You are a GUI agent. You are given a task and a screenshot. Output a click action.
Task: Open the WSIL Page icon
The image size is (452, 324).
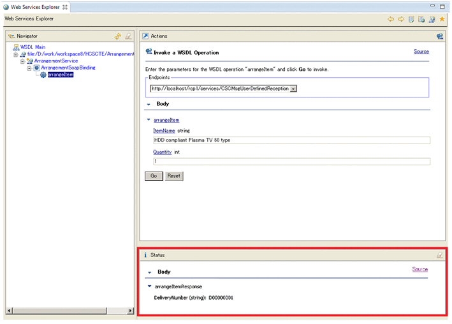tap(421, 19)
